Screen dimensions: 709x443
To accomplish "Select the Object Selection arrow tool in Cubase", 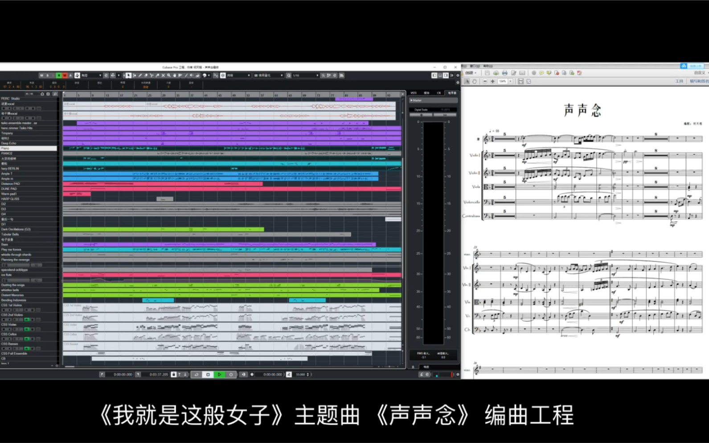I will [128, 75].
